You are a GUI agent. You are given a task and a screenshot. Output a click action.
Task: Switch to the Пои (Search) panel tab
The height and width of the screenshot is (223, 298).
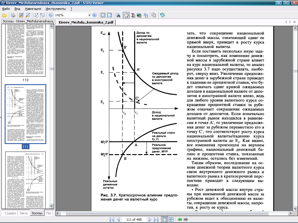point(49,213)
